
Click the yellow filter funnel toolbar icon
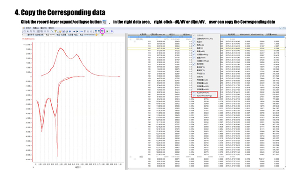tap(55, 31)
